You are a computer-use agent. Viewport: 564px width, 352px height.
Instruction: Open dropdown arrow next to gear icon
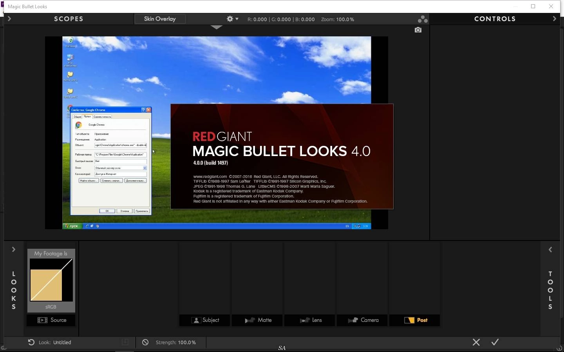coord(237,19)
